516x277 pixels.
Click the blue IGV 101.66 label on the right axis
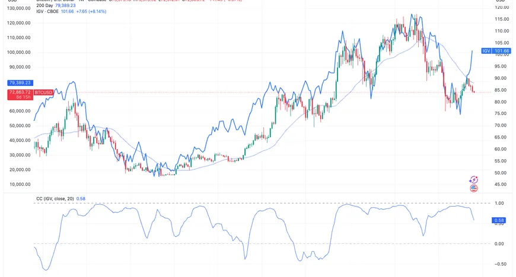496,51
